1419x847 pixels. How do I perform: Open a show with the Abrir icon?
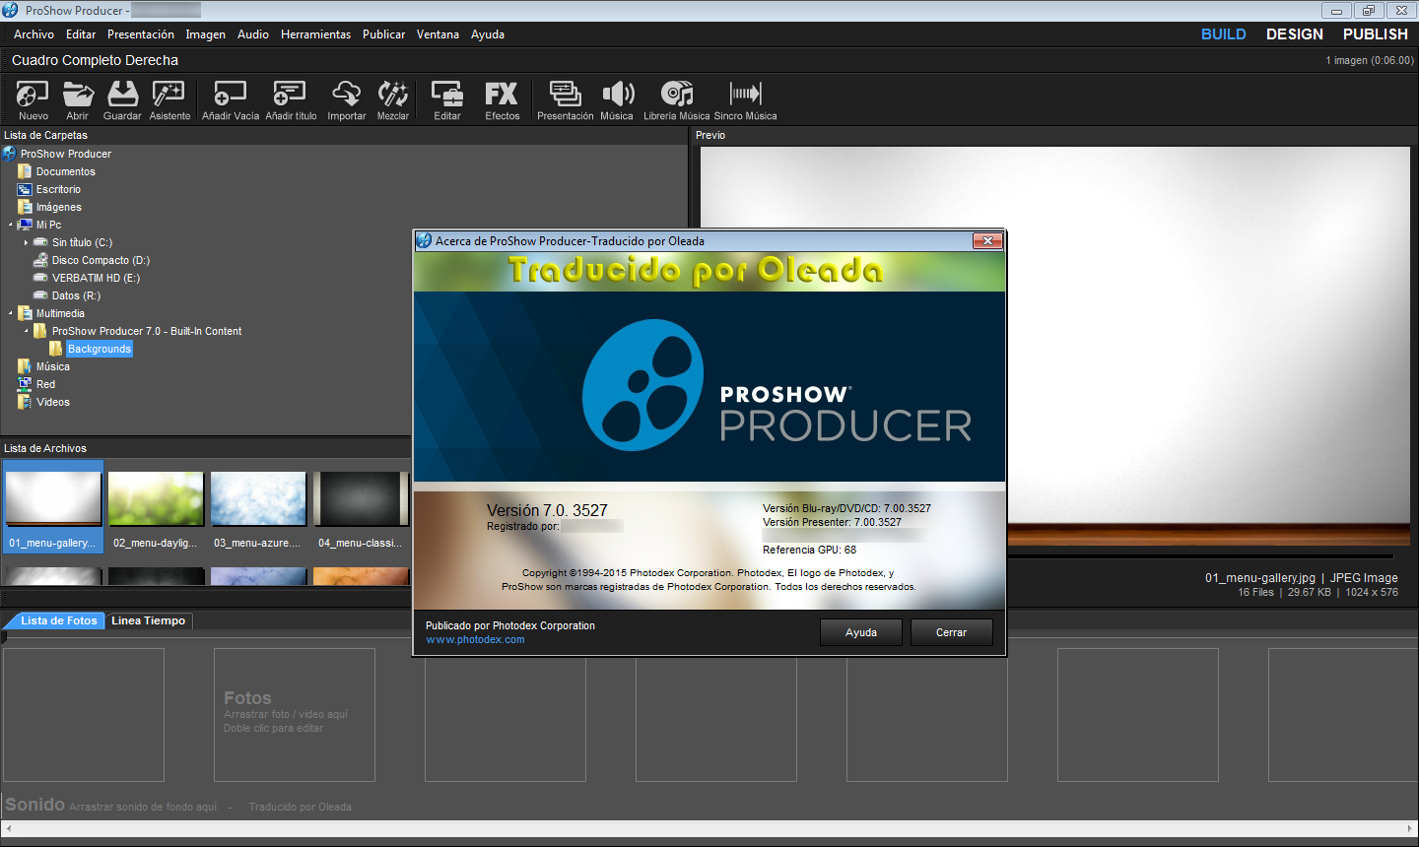78,100
